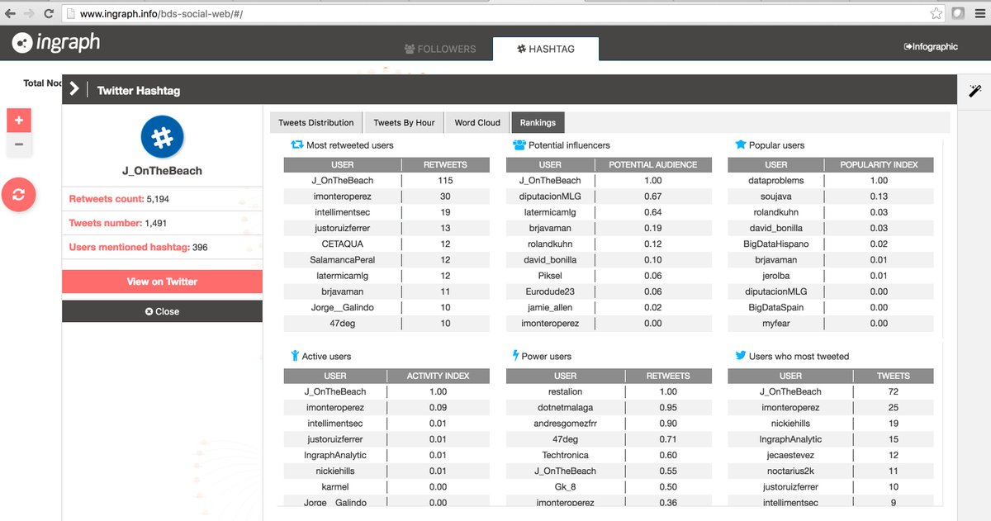
Task: Click the blue hashtag avatar icon
Action: (162, 137)
